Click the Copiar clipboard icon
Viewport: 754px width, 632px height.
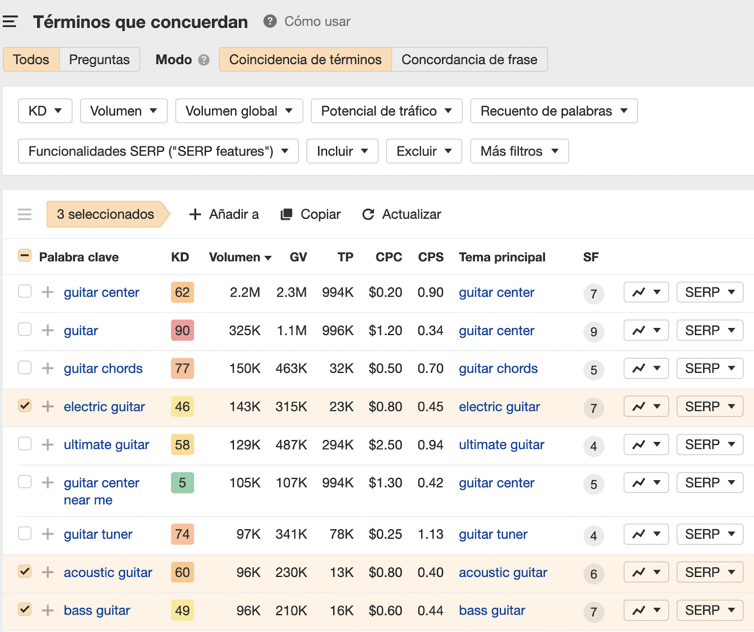[x=287, y=214]
